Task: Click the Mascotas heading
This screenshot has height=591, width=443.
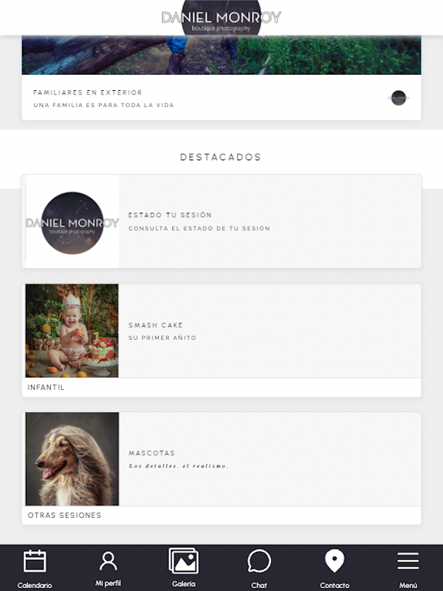Action: (152, 453)
